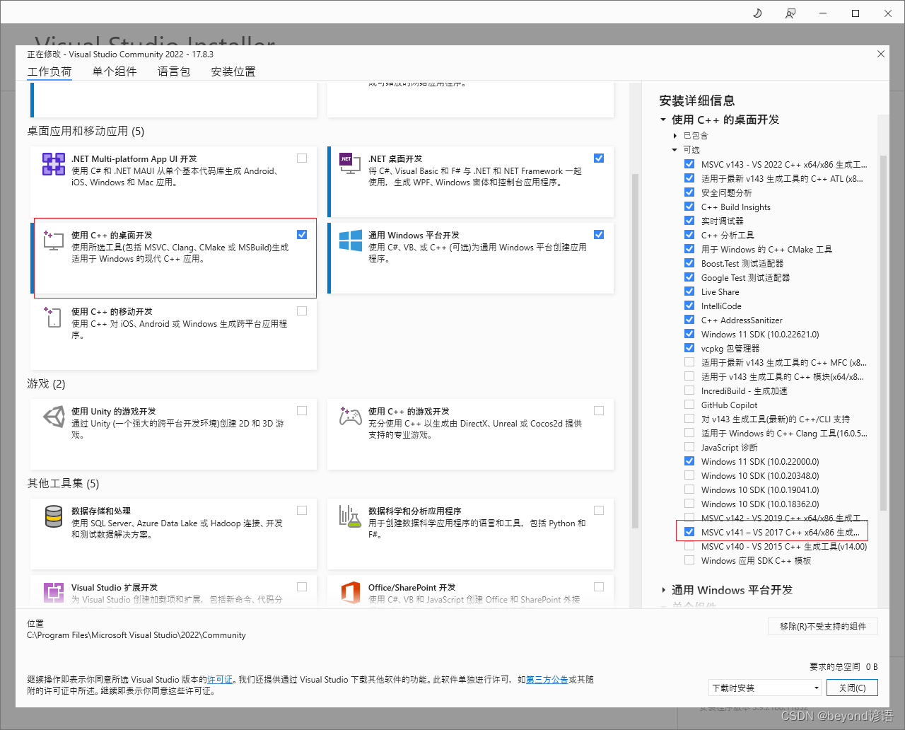Screen dimensions: 905x730
Task: Switch to the 工作负荷 tab
Action: [49, 71]
